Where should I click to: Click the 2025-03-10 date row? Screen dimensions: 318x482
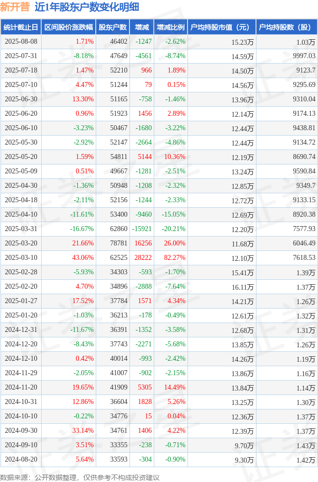point(159,257)
